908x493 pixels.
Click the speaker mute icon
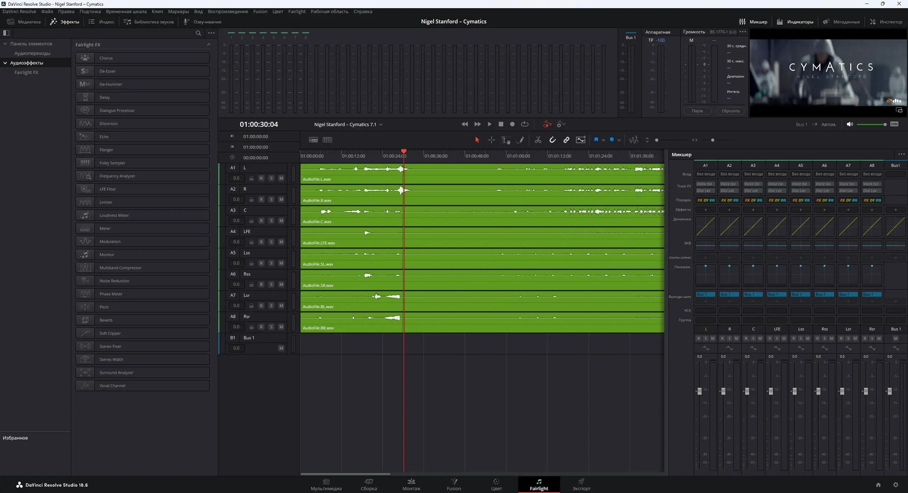click(x=849, y=124)
